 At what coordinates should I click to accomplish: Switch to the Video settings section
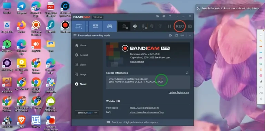click(x=80, y=65)
